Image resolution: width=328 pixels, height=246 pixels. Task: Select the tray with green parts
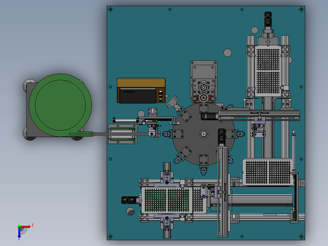tap(167, 200)
